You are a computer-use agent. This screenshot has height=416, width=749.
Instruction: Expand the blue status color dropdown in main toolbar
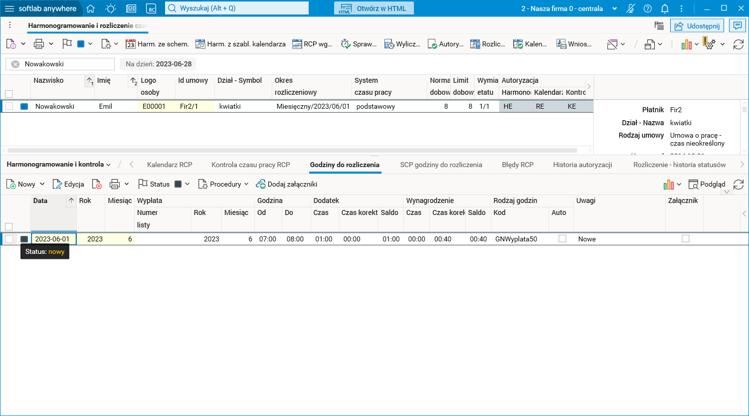[90, 44]
